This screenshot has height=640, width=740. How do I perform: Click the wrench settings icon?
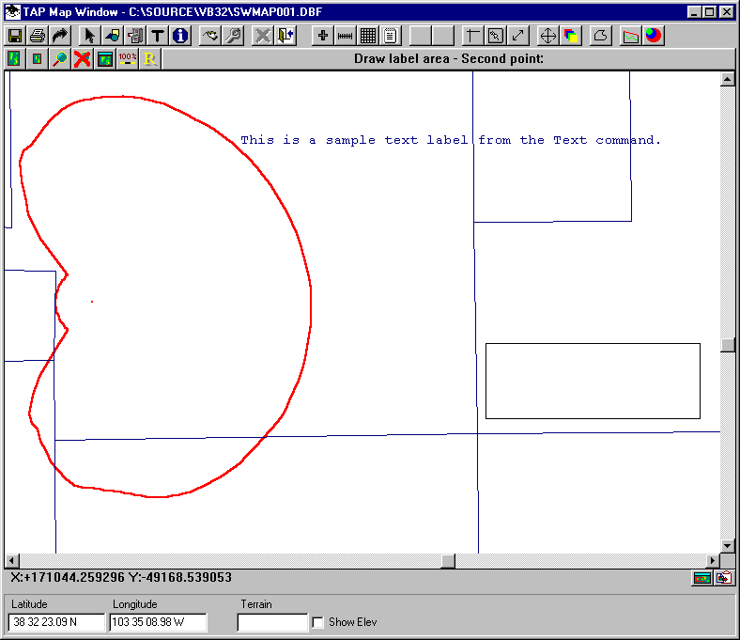[233, 36]
